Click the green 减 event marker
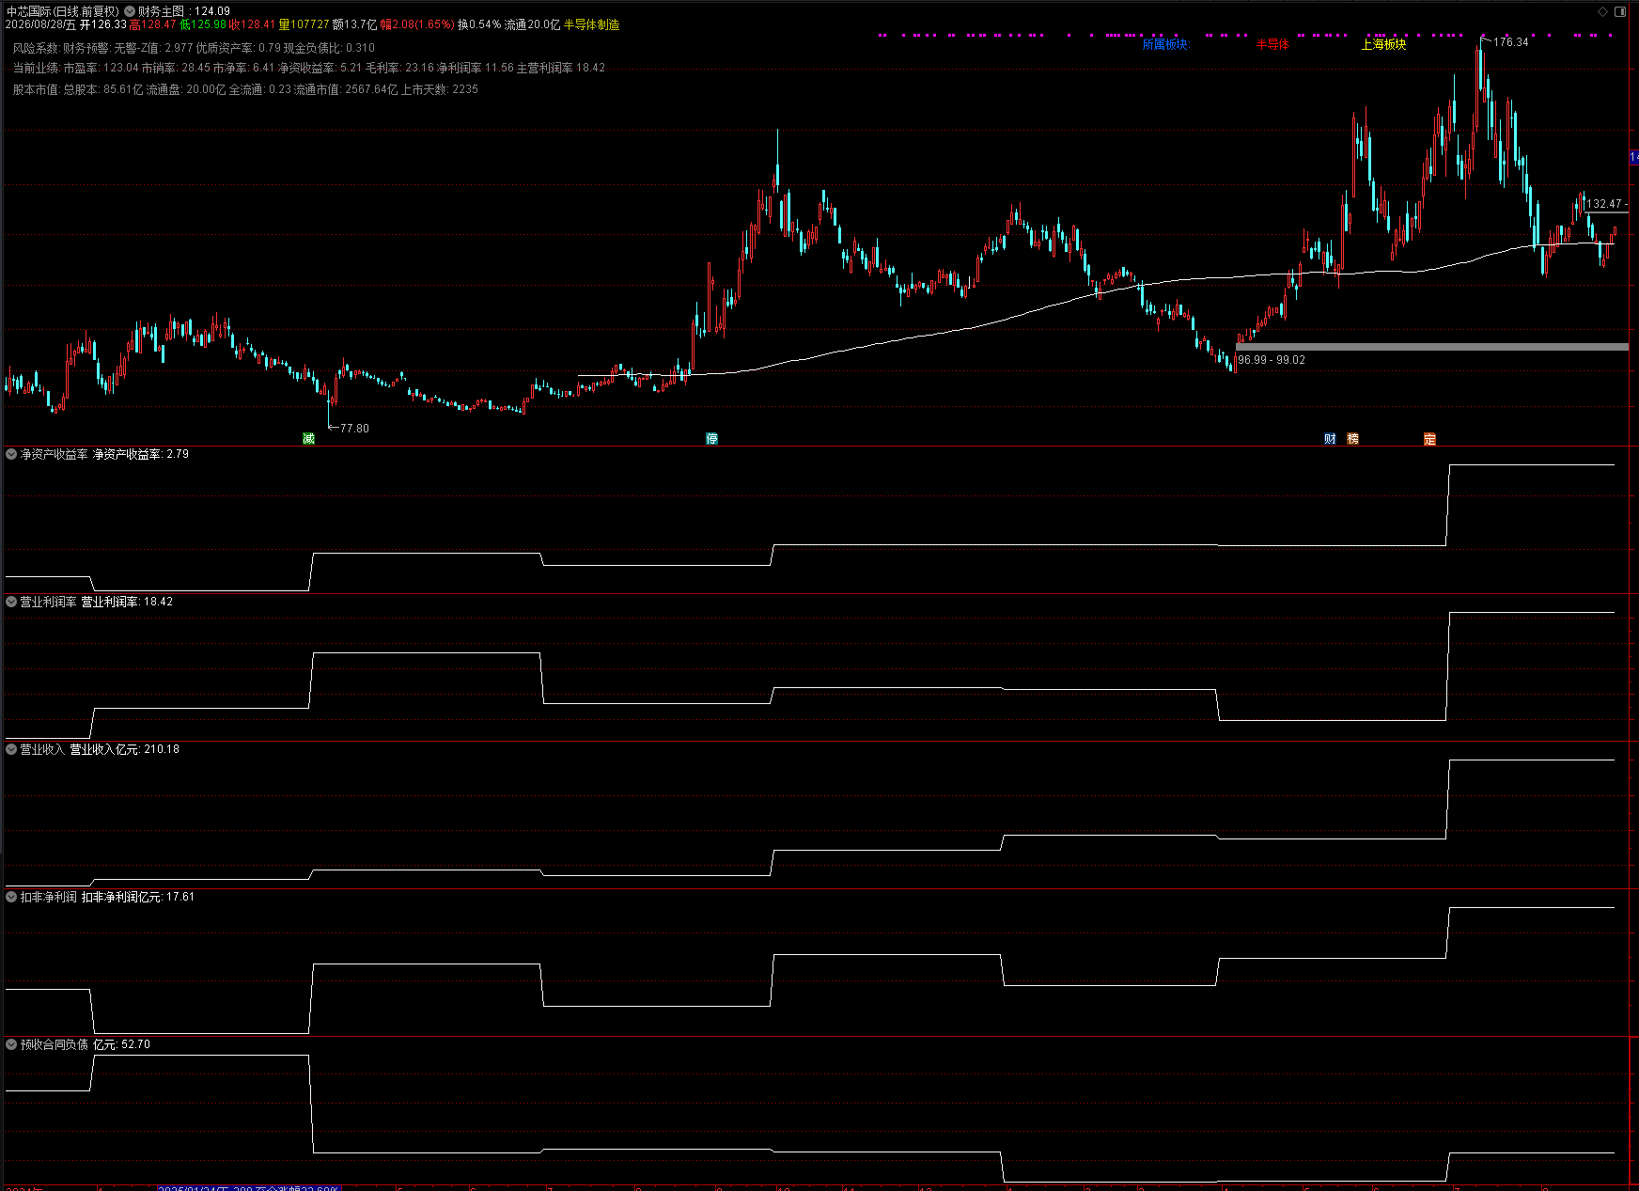This screenshot has height=1191, width=1639. pyautogui.click(x=308, y=439)
